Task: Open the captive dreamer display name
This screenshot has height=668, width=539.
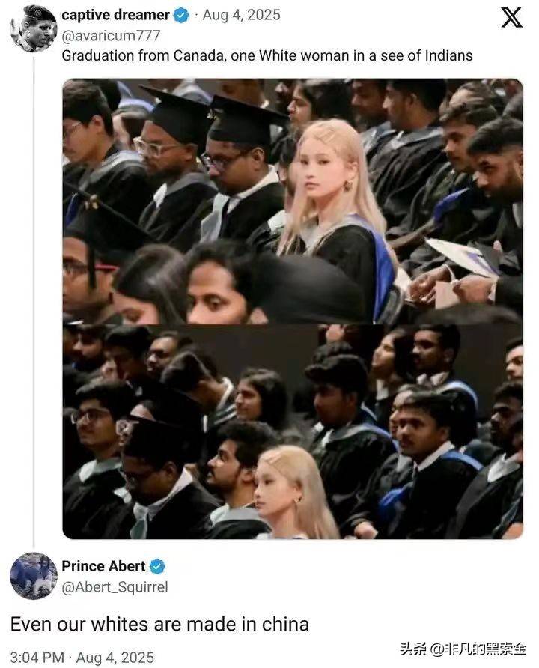Action: pos(115,15)
